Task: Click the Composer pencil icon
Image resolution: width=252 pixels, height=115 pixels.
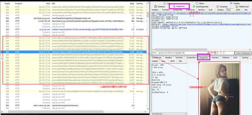Action: click(x=217, y=7)
